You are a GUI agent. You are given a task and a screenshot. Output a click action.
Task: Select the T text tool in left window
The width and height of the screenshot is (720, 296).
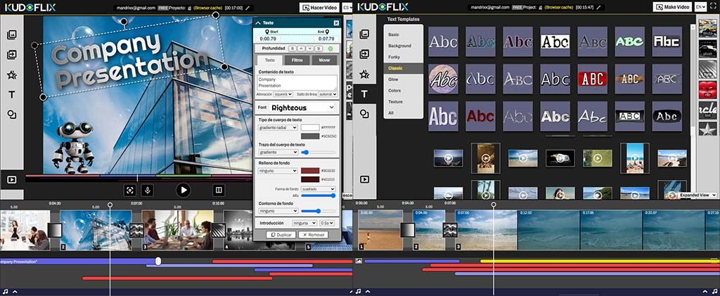click(12, 94)
